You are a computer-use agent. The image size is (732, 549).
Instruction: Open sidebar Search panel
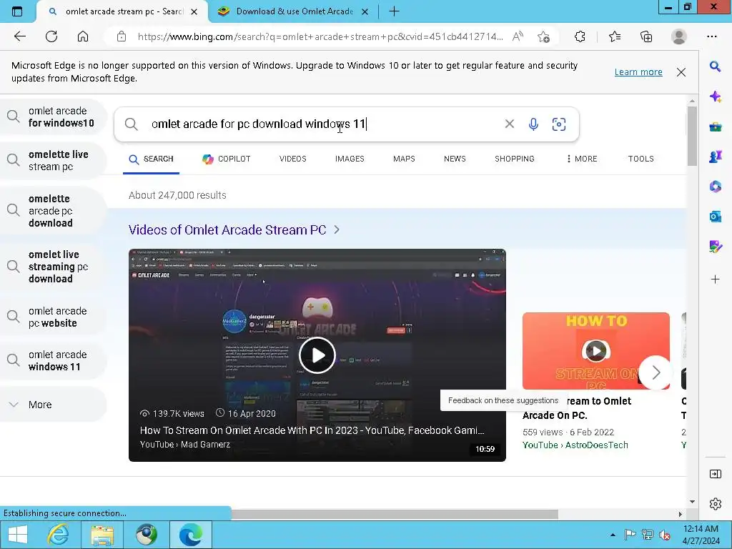tap(715, 66)
